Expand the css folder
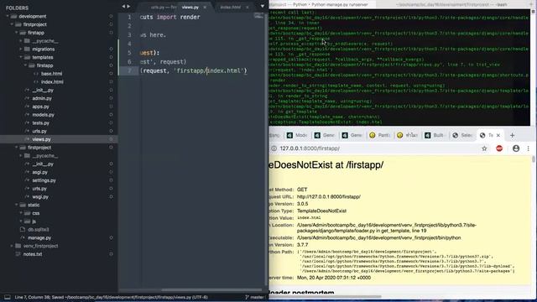 (21, 213)
